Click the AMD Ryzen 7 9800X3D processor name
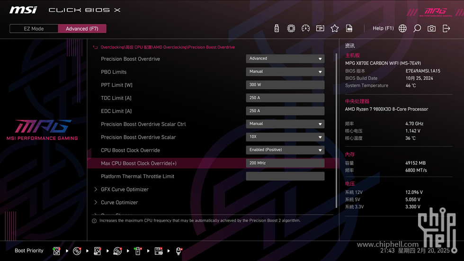464x261 pixels. [x=386, y=109]
